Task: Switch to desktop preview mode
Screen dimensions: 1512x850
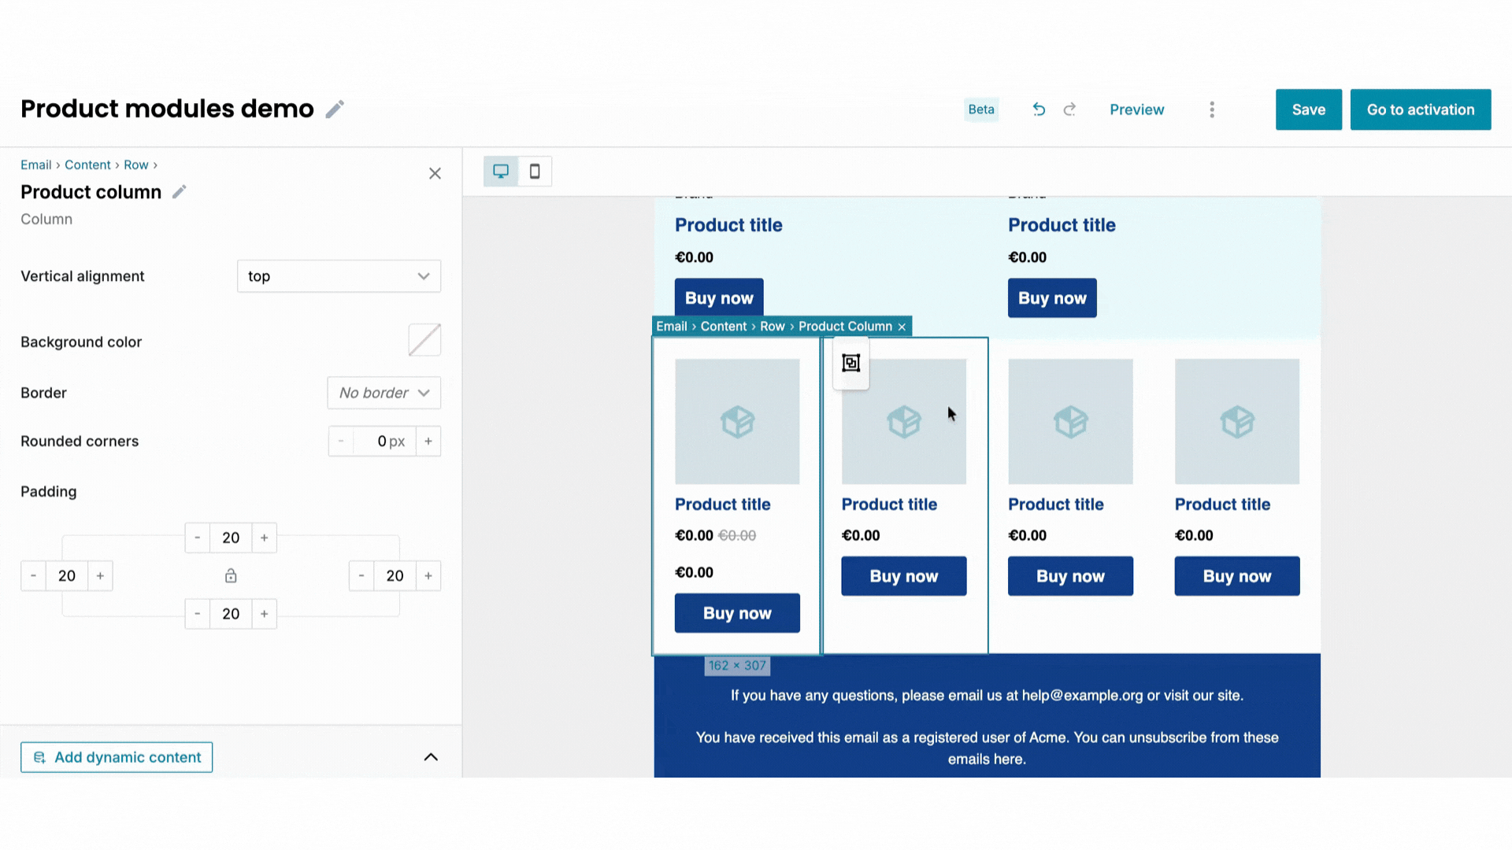Action: (x=501, y=171)
